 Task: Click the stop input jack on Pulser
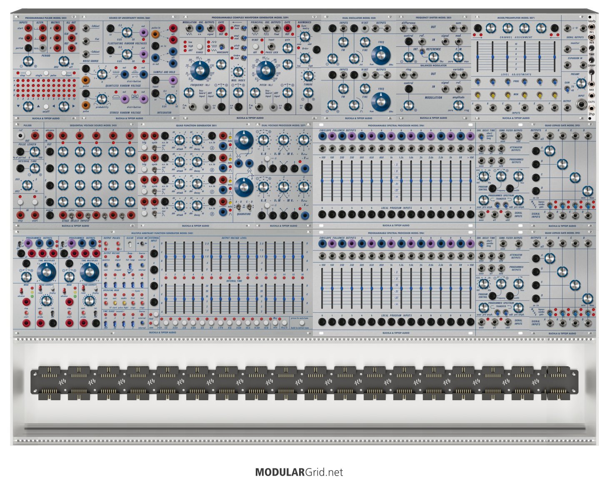point(20,215)
